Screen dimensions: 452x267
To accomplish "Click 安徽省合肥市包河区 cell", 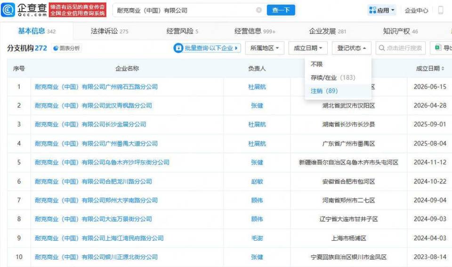I will (x=348, y=181).
